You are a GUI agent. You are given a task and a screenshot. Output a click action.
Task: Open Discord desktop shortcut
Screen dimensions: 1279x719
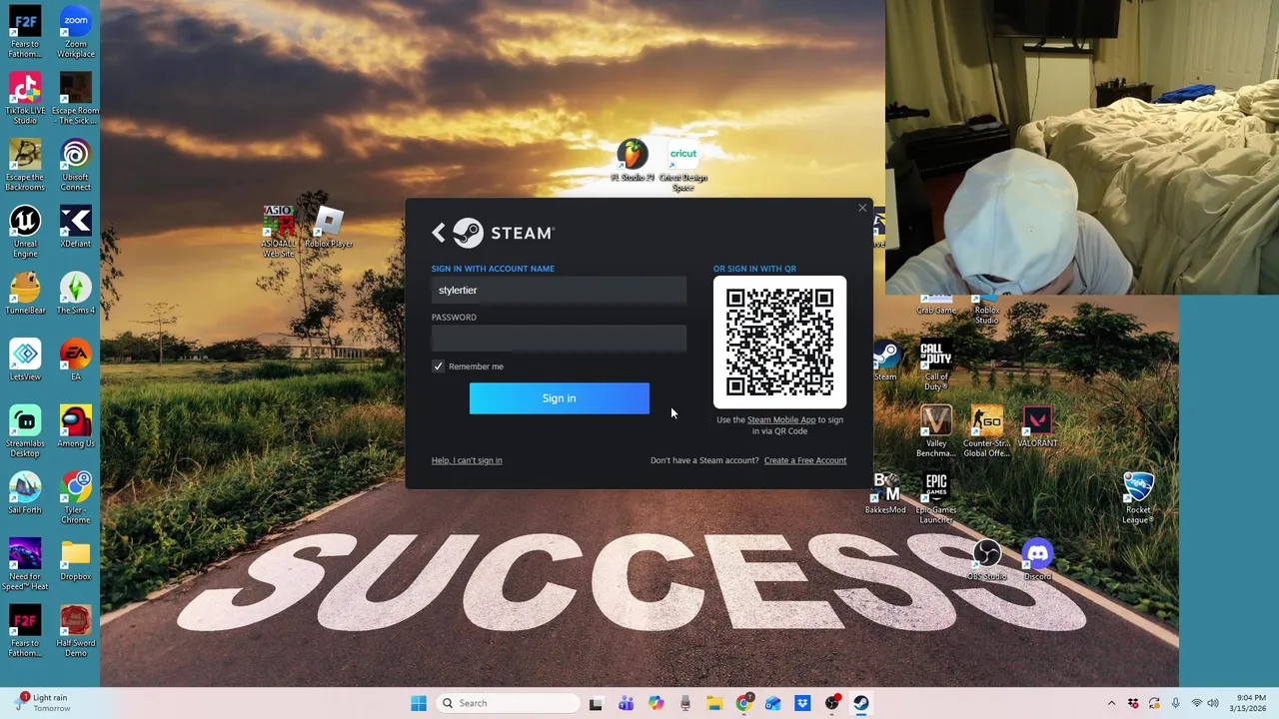1037,560
